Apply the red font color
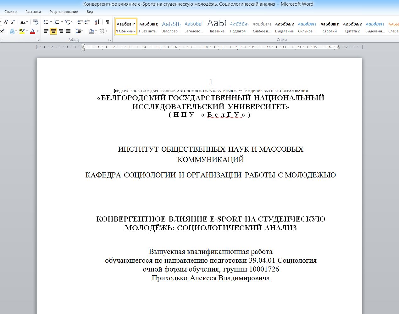399x314 pixels. click(x=33, y=31)
